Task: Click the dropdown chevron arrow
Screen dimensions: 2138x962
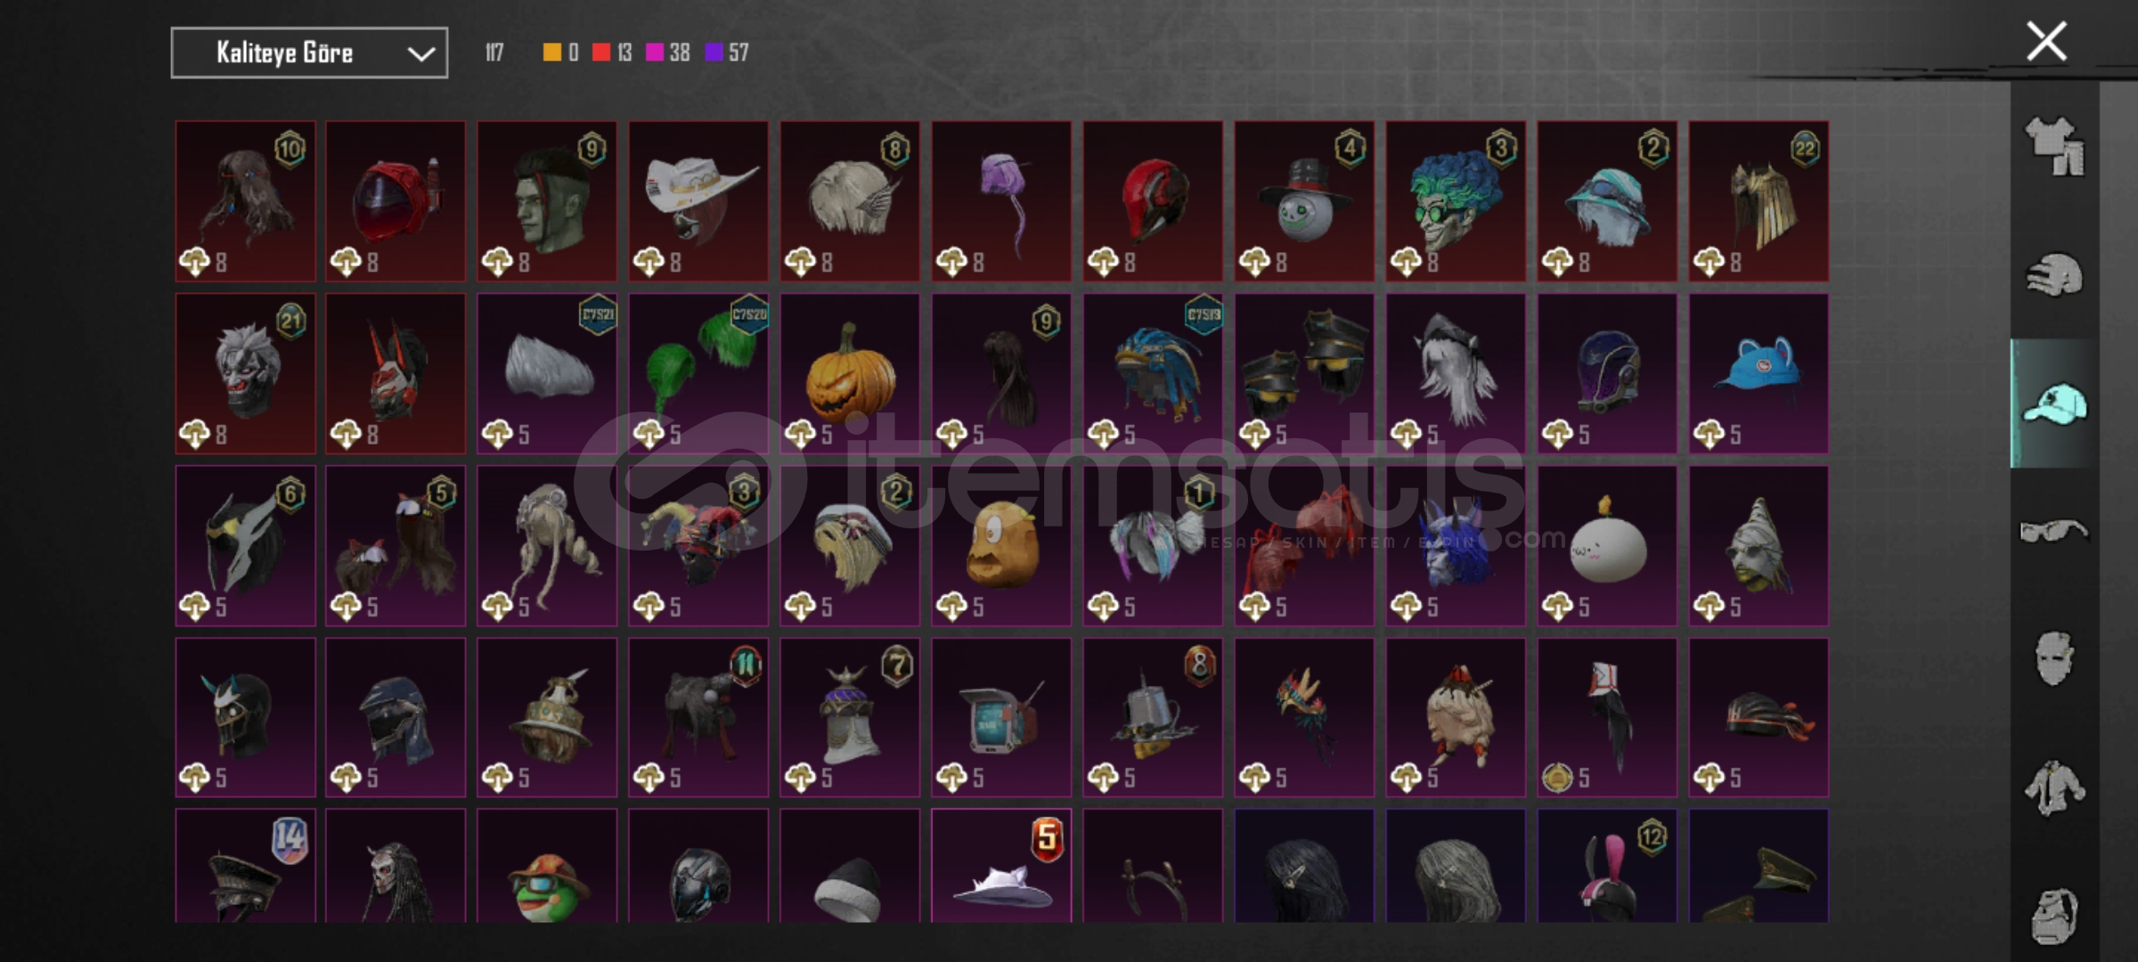Action: [x=420, y=54]
